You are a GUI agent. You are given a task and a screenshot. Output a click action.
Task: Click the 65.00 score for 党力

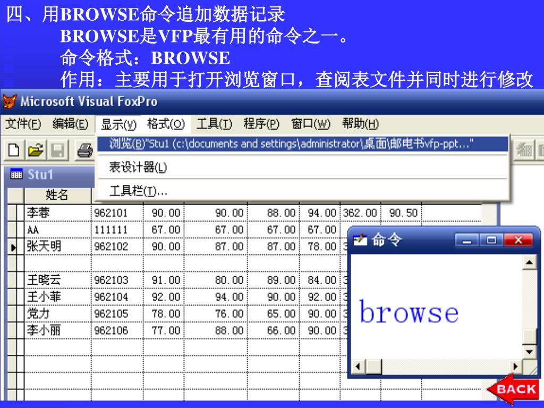click(274, 313)
